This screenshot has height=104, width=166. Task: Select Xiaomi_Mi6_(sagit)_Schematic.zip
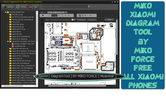[23, 78]
